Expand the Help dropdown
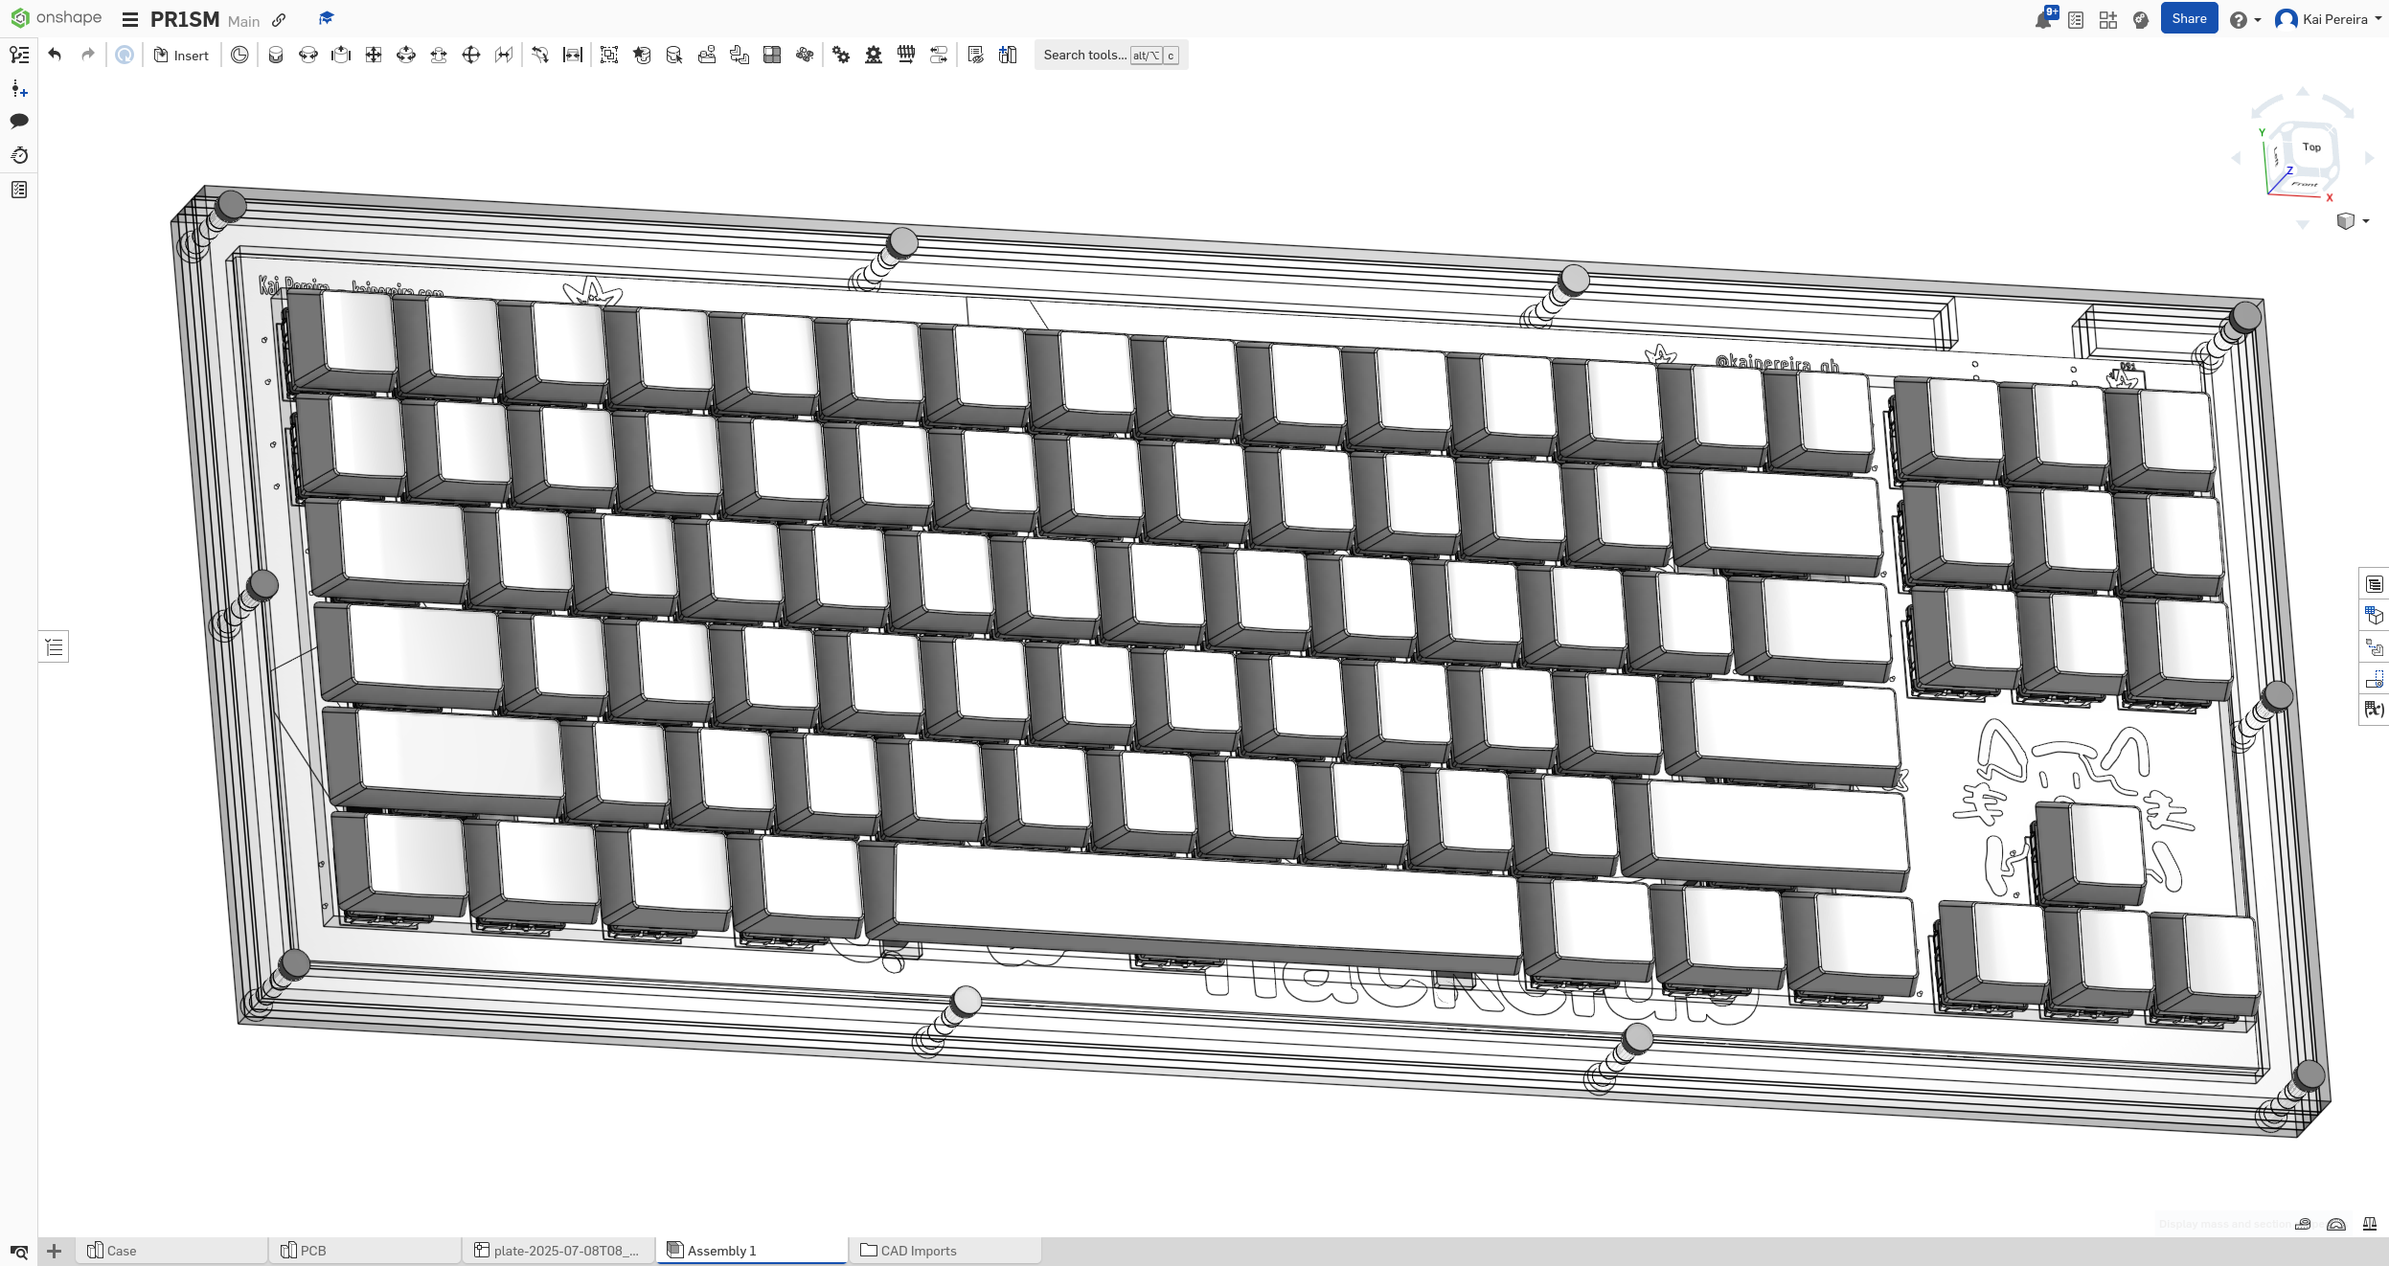The image size is (2389, 1266). coord(2245,20)
